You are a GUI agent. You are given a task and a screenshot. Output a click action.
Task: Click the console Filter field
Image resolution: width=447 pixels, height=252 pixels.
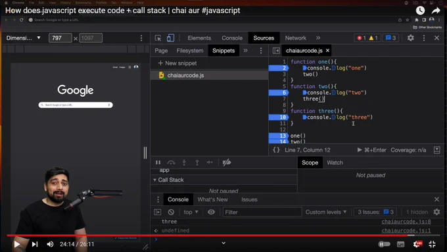pyautogui.click(x=262, y=212)
